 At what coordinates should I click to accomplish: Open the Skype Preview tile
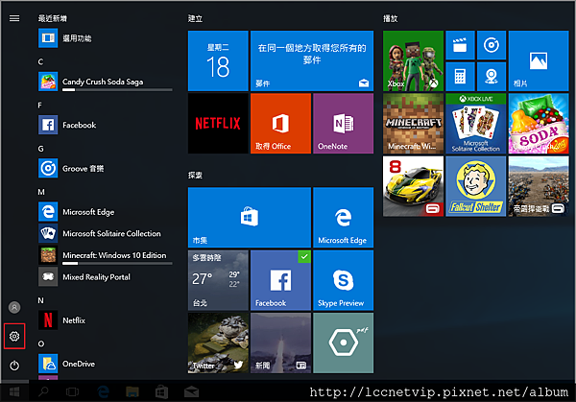(343, 280)
